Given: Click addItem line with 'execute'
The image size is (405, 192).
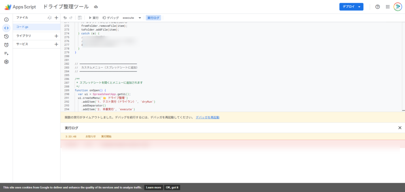Looking at the screenshot, I should [108, 109].
